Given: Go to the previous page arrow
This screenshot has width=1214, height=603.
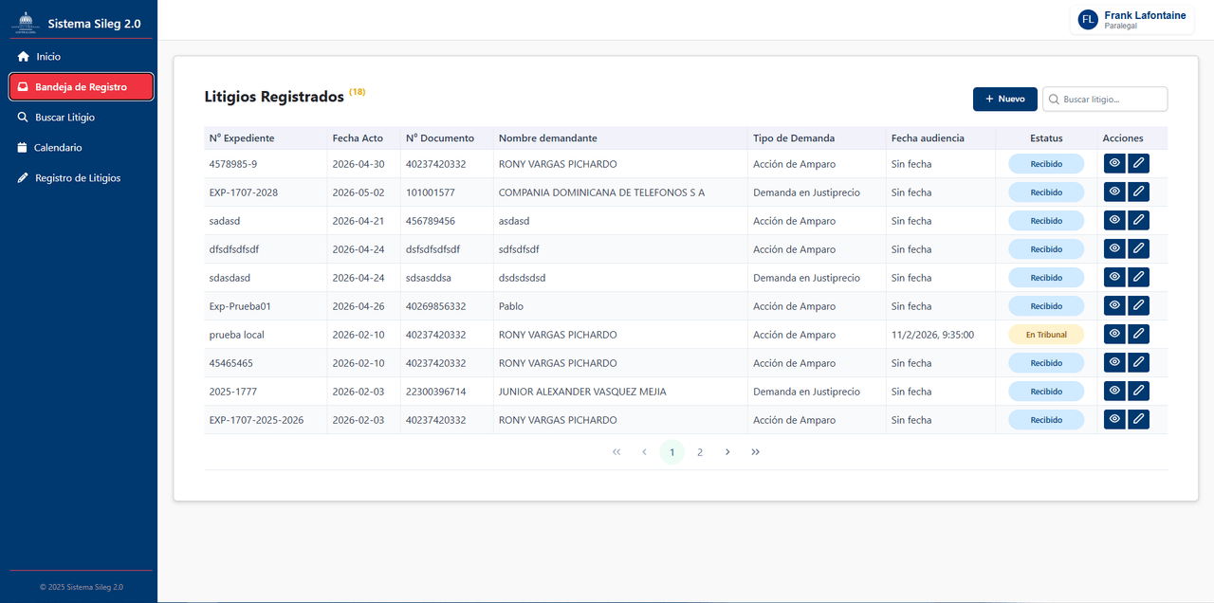Looking at the screenshot, I should point(644,452).
